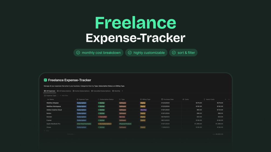
Task: Click the $720.00 yearly cost cell
Action: click(220, 110)
